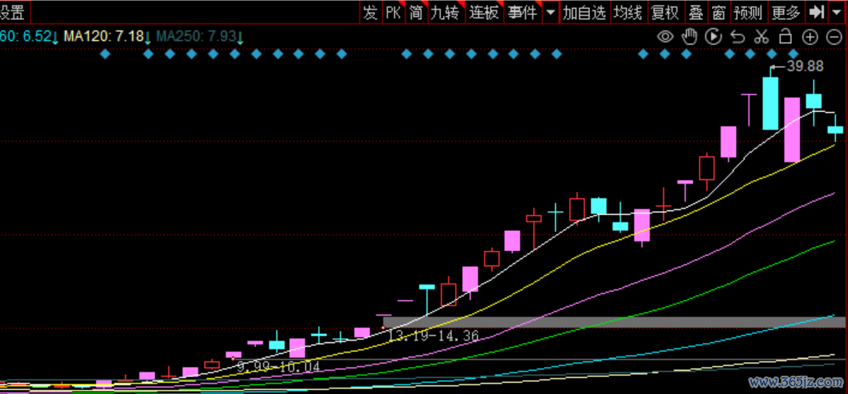The height and width of the screenshot is (394, 848).
Task: Toggle the padlock lock icon
Action: coord(786,36)
